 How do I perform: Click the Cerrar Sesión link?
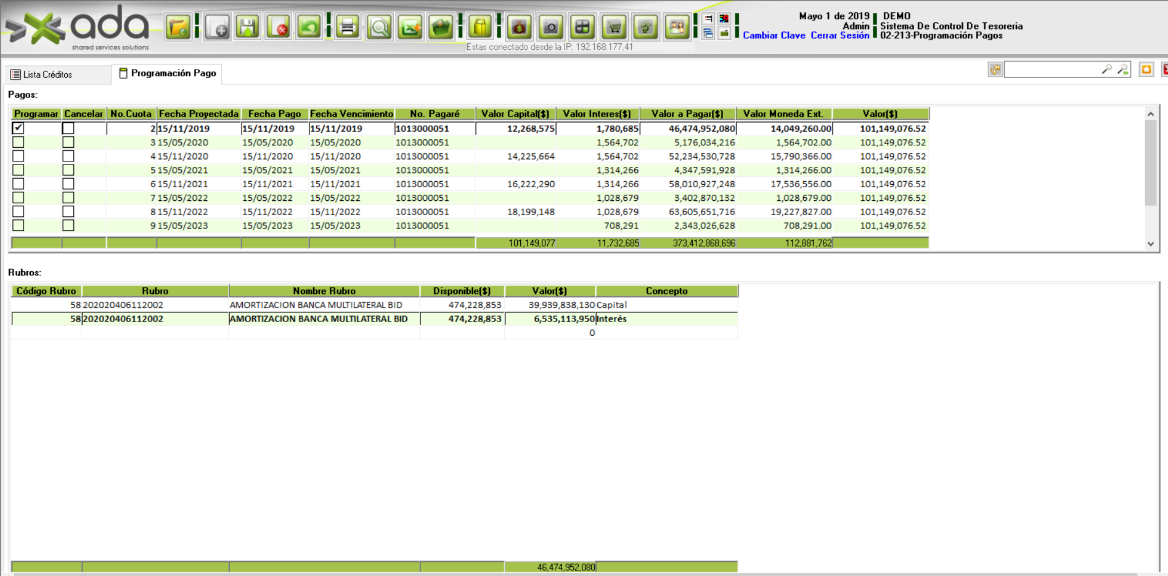pyautogui.click(x=839, y=36)
